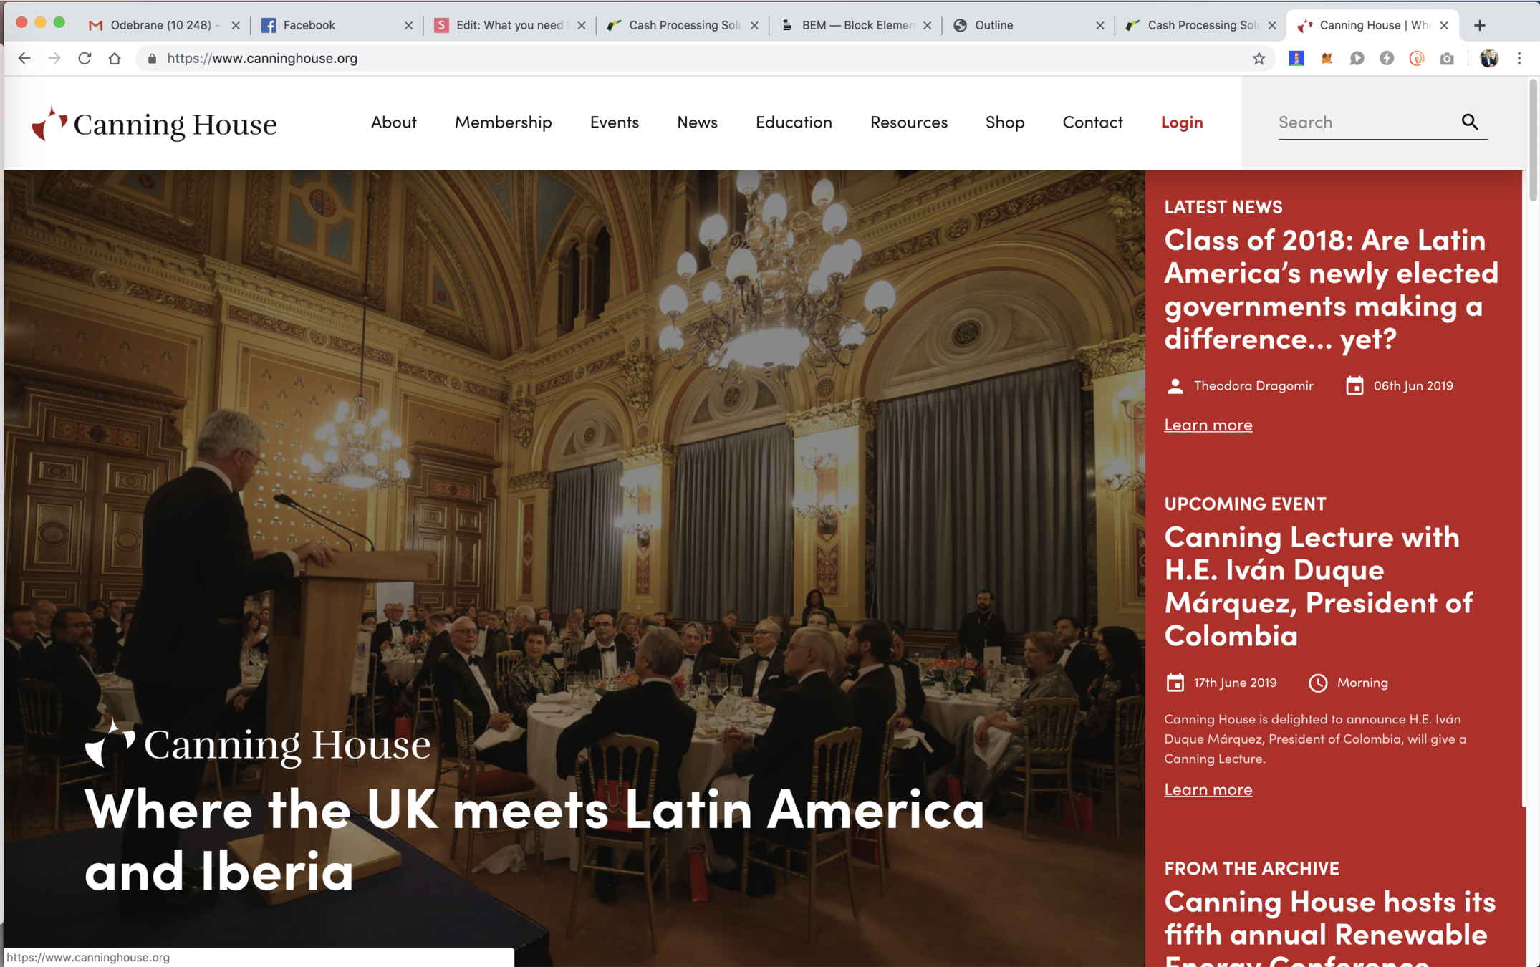Image resolution: width=1540 pixels, height=967 pixels.
Task: Switch to the Facebook tab
Action: click(x=337, y=25)
